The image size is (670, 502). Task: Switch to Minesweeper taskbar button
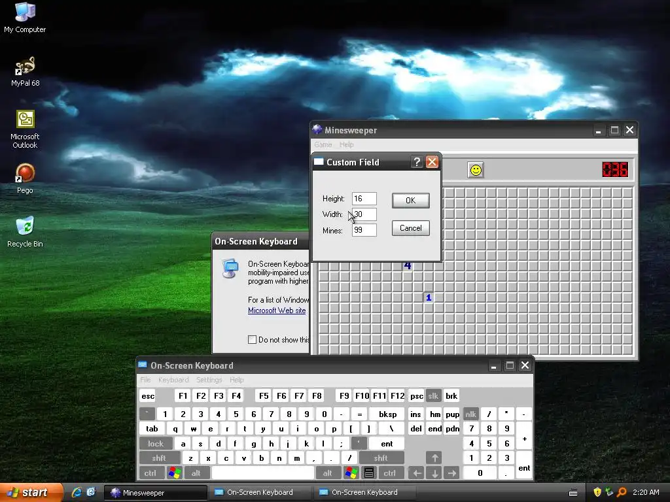tap(156, 493)
